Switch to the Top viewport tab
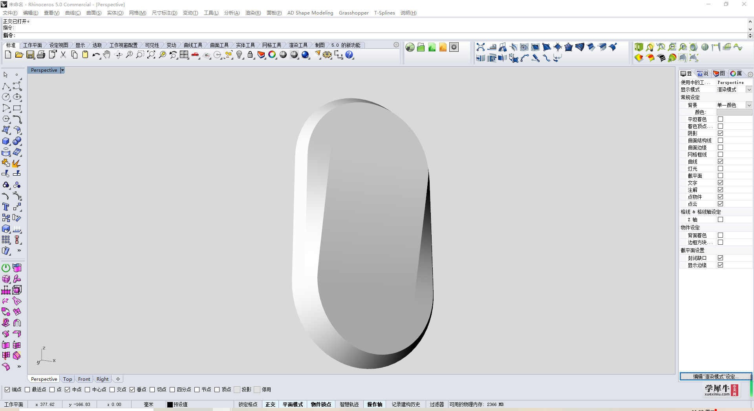Screen dimensions: 754x411 [68, 379]
